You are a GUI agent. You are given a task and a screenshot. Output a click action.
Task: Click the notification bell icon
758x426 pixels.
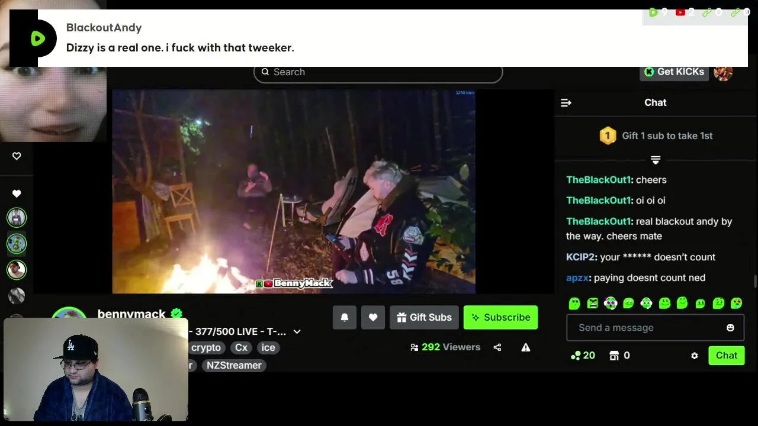345,317
